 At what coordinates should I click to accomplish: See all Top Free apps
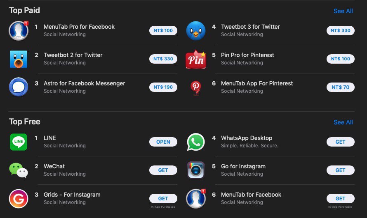(343, 122)
